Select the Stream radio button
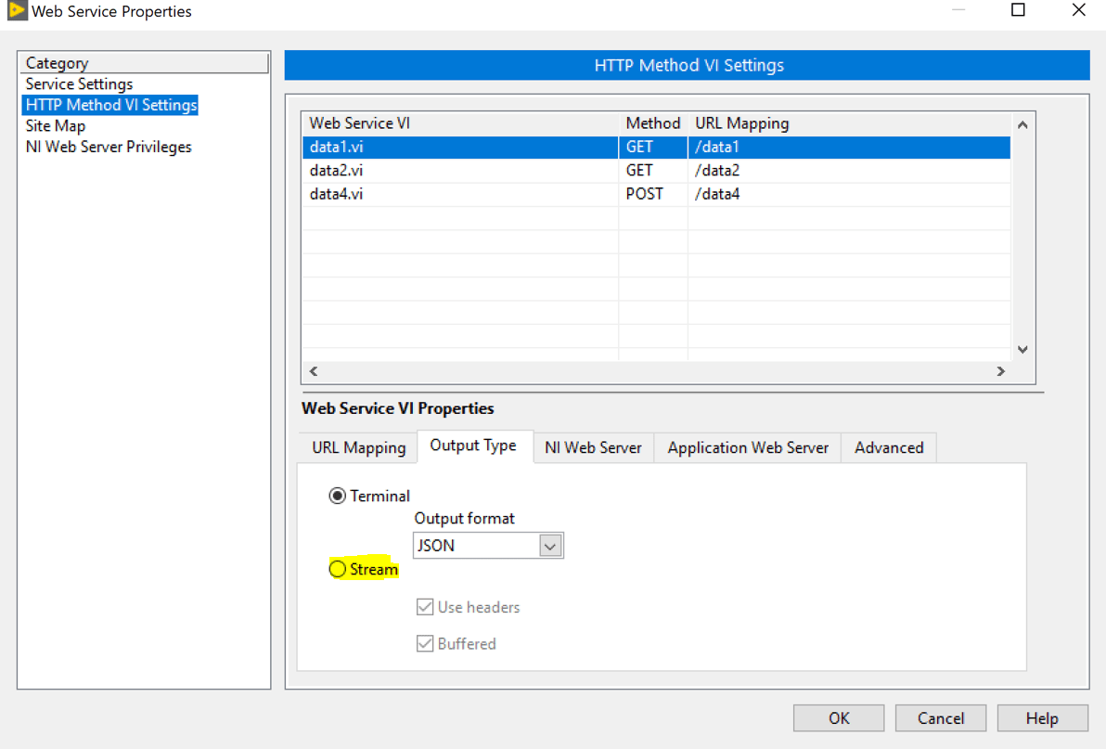This screenshot has height=749, width=1106. 337,568
